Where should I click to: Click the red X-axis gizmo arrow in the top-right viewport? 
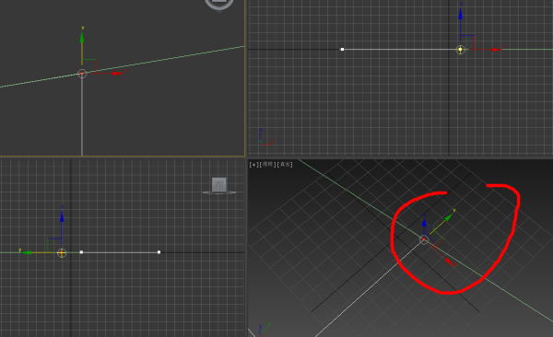[496, 50]
